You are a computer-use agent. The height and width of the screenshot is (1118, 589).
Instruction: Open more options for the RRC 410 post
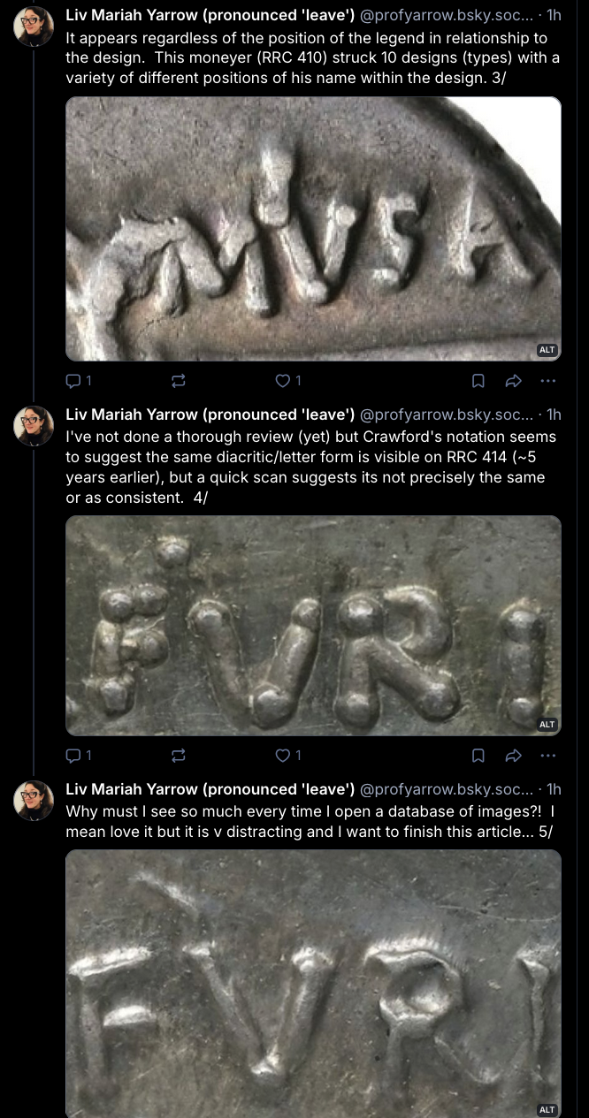coord(547,381)
